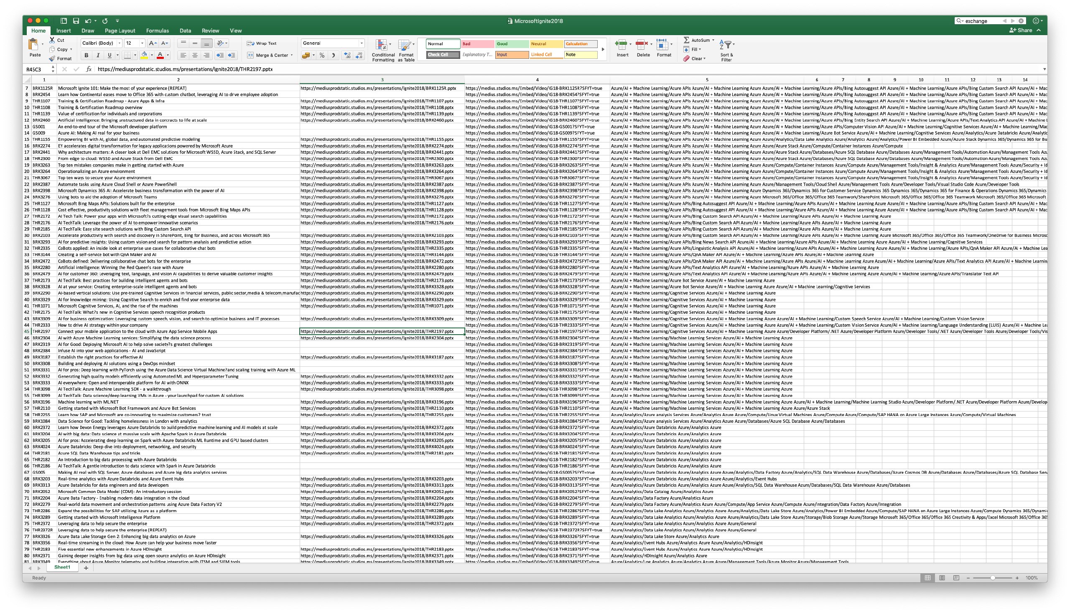
Task: Cut the selection with the scissors icon
Action: point(52,40)
